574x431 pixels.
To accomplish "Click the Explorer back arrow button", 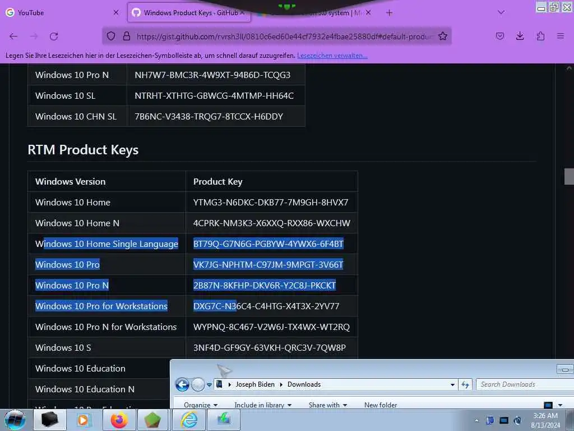I will 182,384.
